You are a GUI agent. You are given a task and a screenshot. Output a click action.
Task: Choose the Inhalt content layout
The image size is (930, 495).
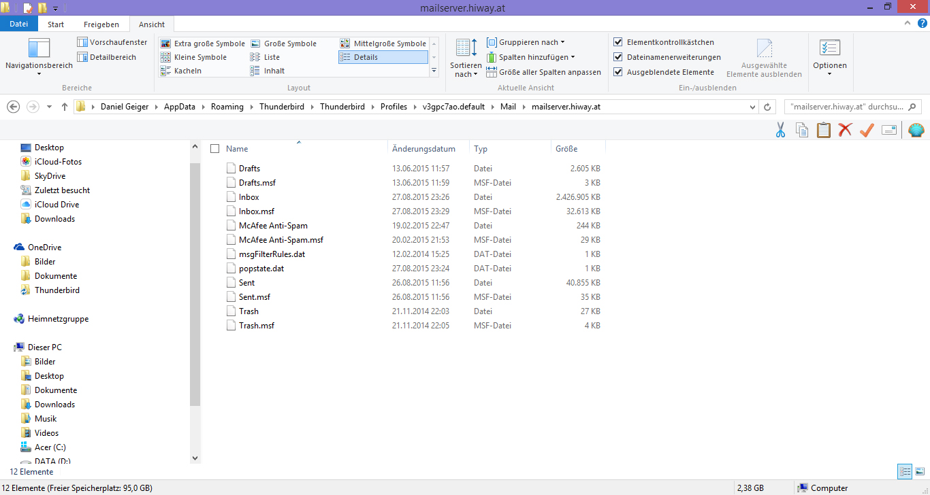point(268,71)
